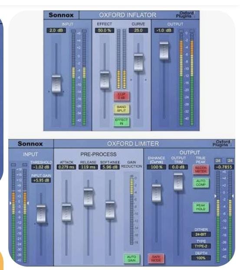Toggle the PEAK HOLD button

tap(201, 207)
